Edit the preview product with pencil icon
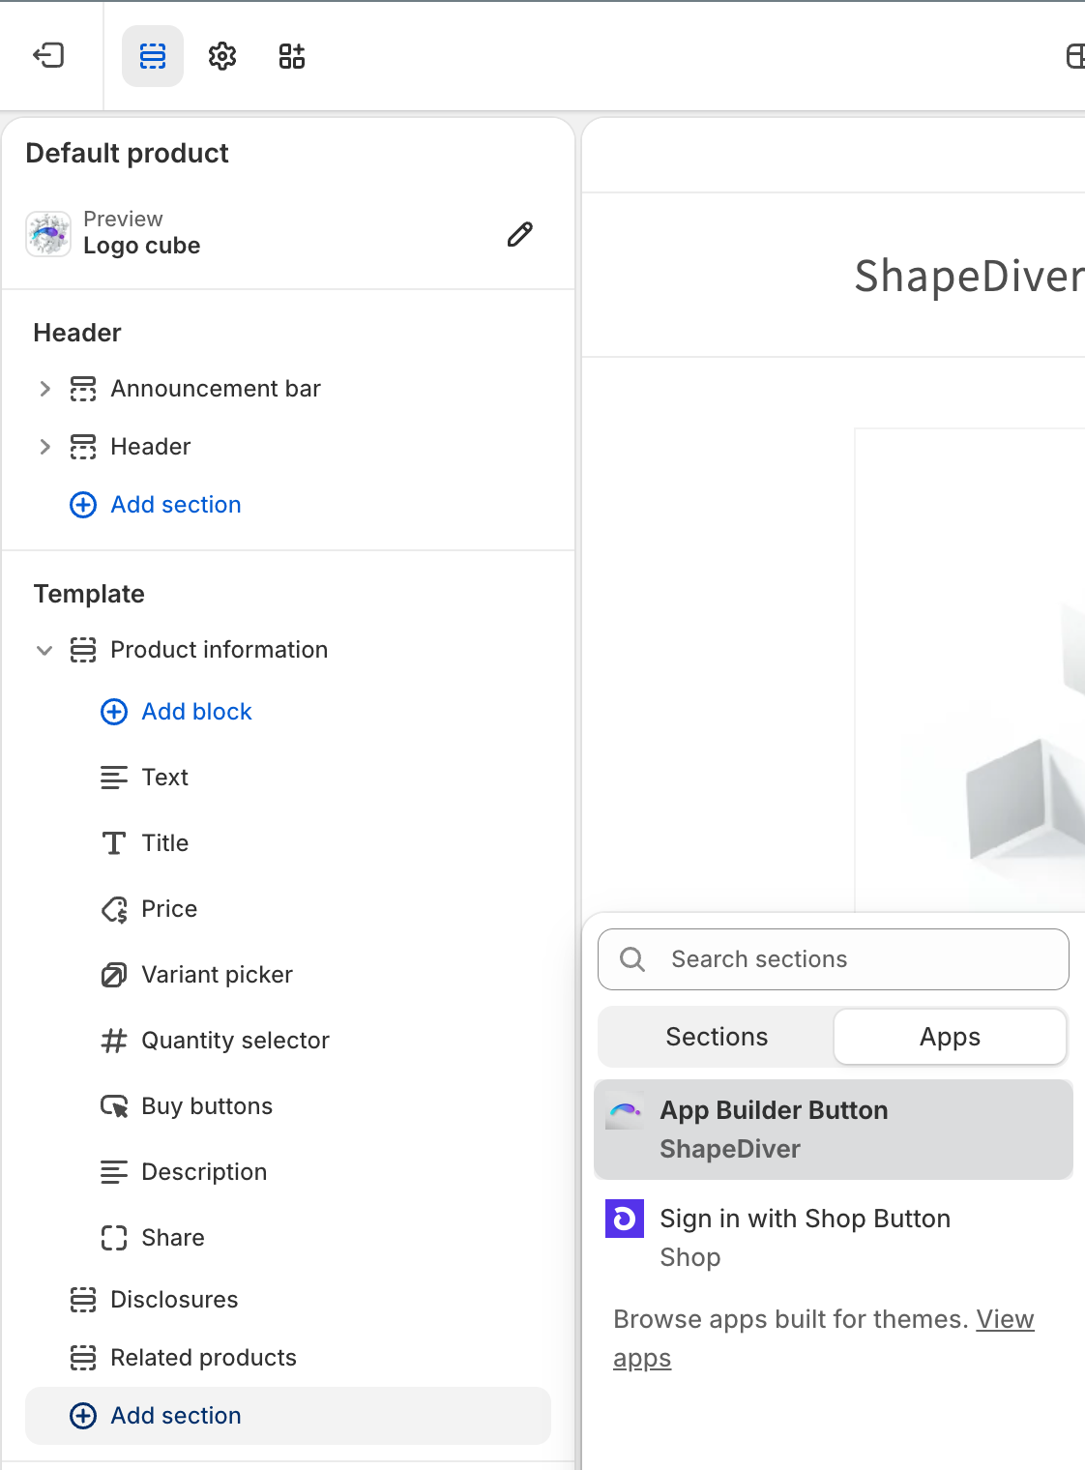 point(520,234)
